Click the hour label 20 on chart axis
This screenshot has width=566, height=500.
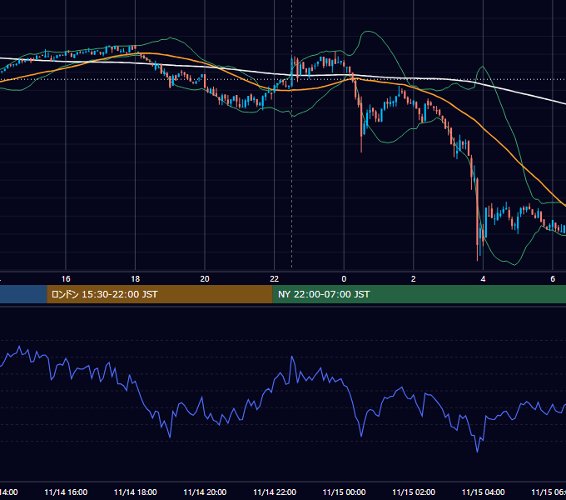pos(205,279)
